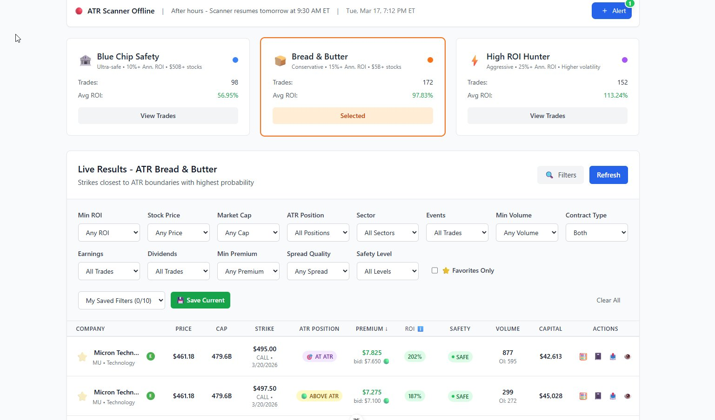This screenshot has width=715, height=420.
Task: Click the green Save Current button
Action: click(x=200, y=300)
